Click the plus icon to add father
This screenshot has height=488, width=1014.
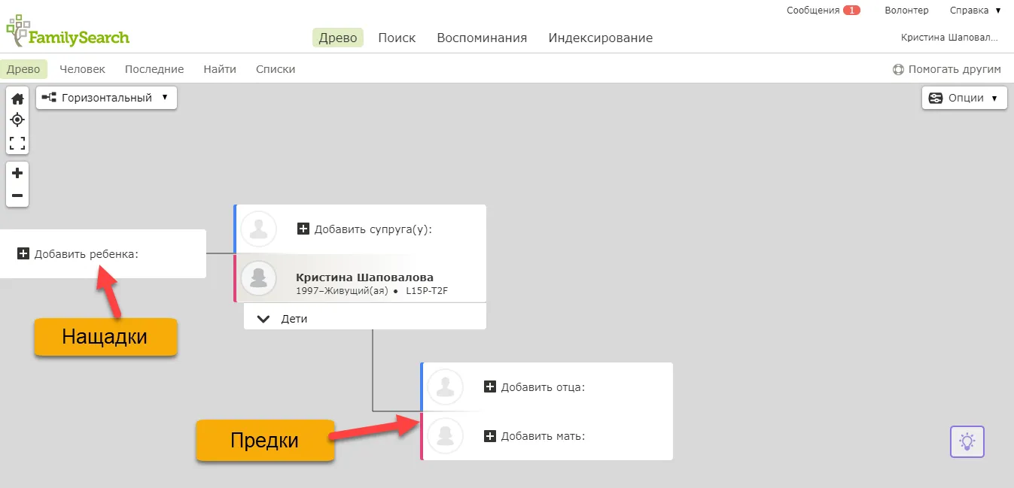(489, 387)
